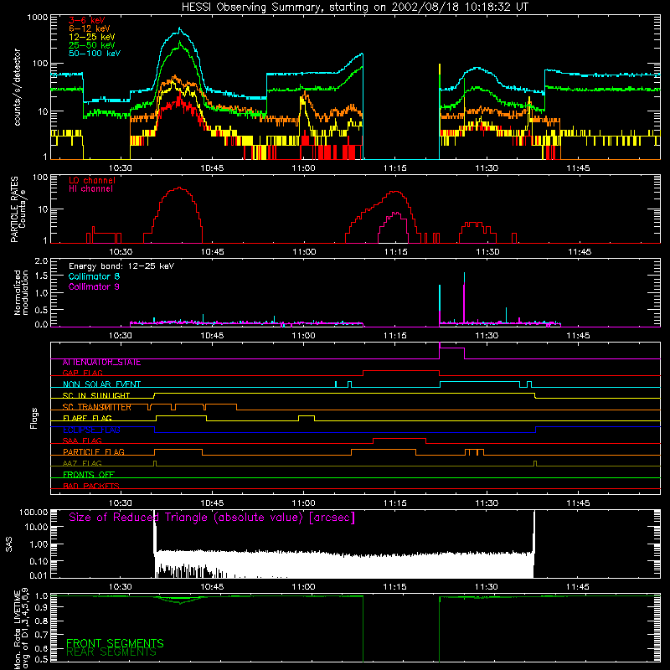Click the FRONT SEGMENTS legend label
Viewport: 670px width, 670px height.
point(115,643)
